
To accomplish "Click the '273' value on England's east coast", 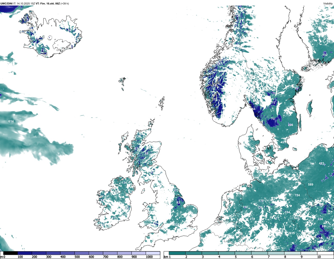I will (x=176, y=191).
